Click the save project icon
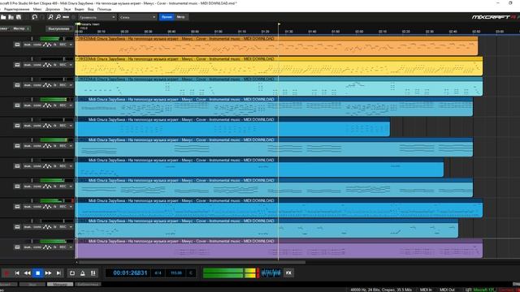The width and height of the screenshot is (520, 292). coord(19,17)
